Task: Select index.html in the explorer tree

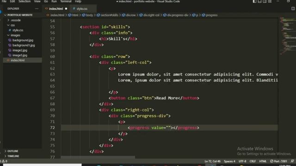Action: [18, 60]
